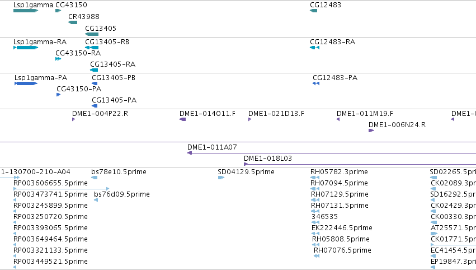Select the CG43150-RA transcript glyph
This screenshot has height=270, width=476.
tap(58, 59)
